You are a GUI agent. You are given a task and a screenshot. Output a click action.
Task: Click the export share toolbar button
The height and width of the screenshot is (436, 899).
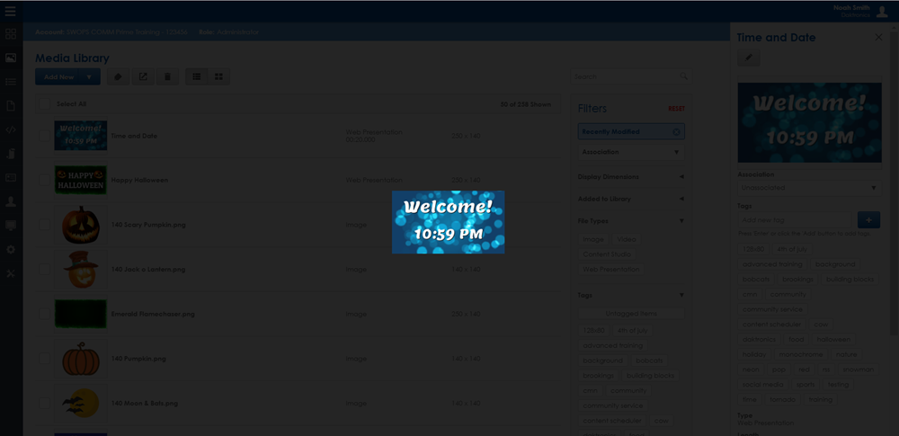(x=143, y=76)
